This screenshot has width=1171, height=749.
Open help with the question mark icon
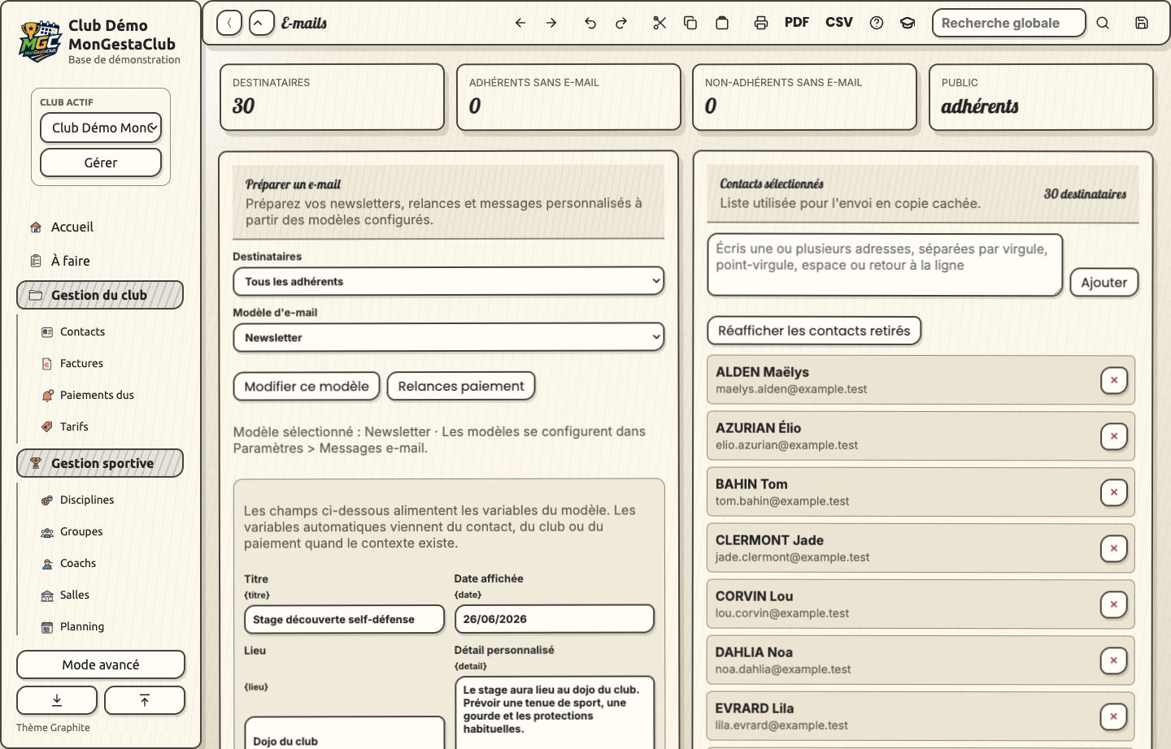click(x=877, y=23)
